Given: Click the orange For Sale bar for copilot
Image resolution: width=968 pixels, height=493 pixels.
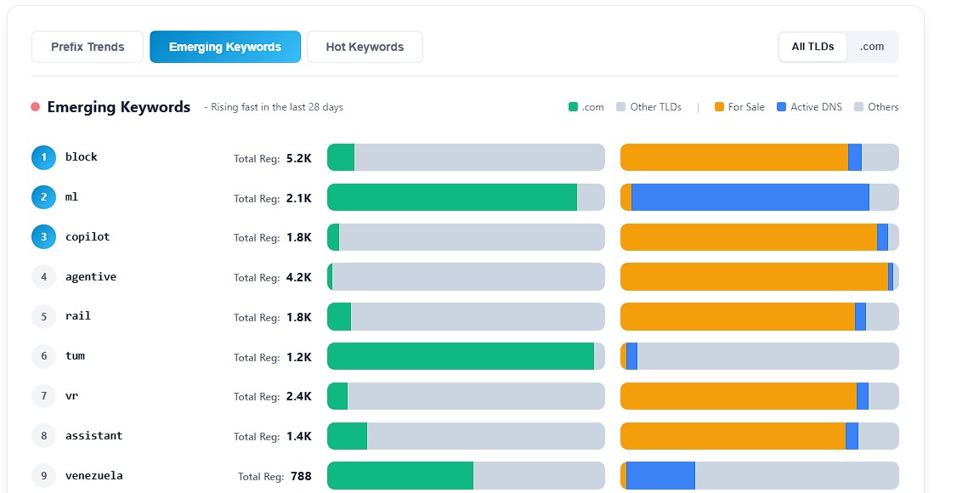Looking at the screenshot, I should click(x=749, y=237).
